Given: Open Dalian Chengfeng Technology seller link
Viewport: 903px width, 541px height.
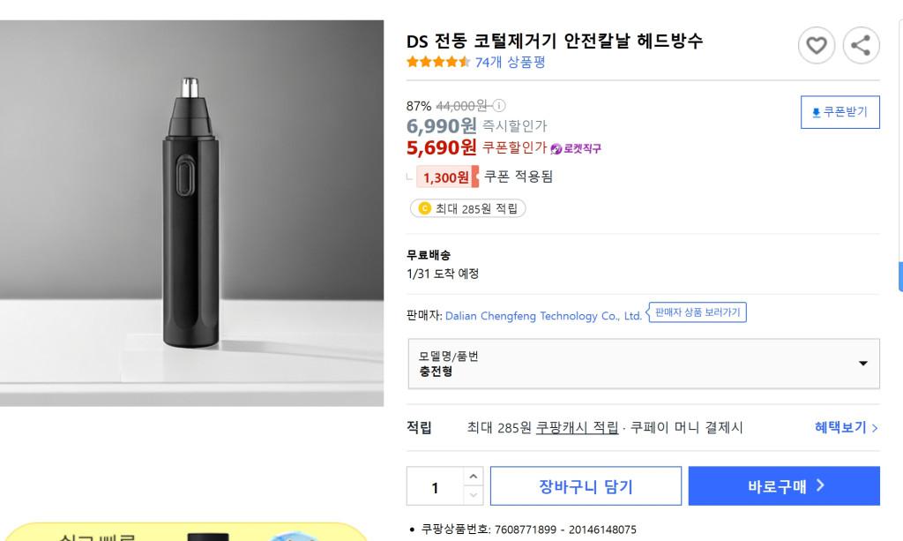Looking at the screenshot, I should pos(543,316).
